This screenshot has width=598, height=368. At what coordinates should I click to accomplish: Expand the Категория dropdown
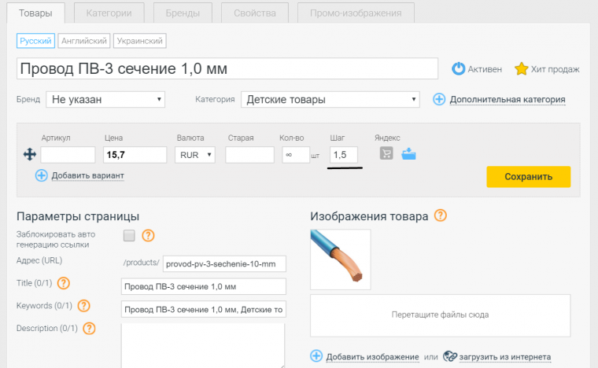[x=330, y=100]
